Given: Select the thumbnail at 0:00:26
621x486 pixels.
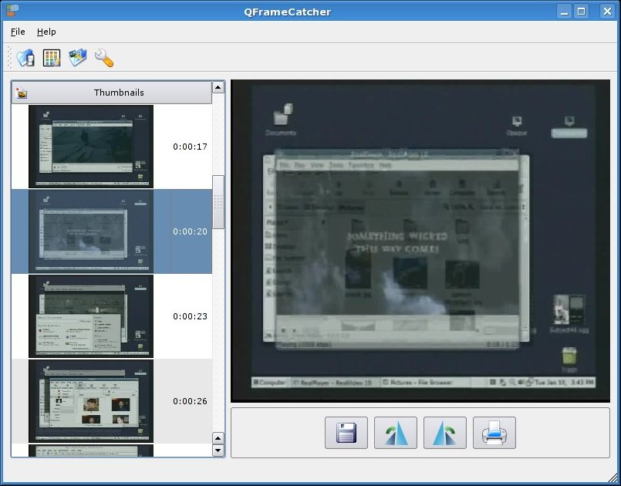Looking at the screenshot, I should pos(91,401).
